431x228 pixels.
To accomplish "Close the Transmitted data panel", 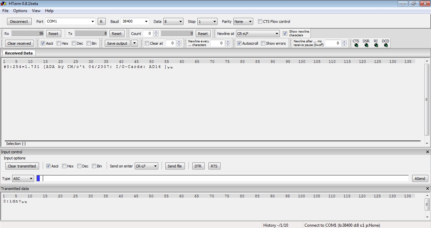I will click(x=428, y=189).
